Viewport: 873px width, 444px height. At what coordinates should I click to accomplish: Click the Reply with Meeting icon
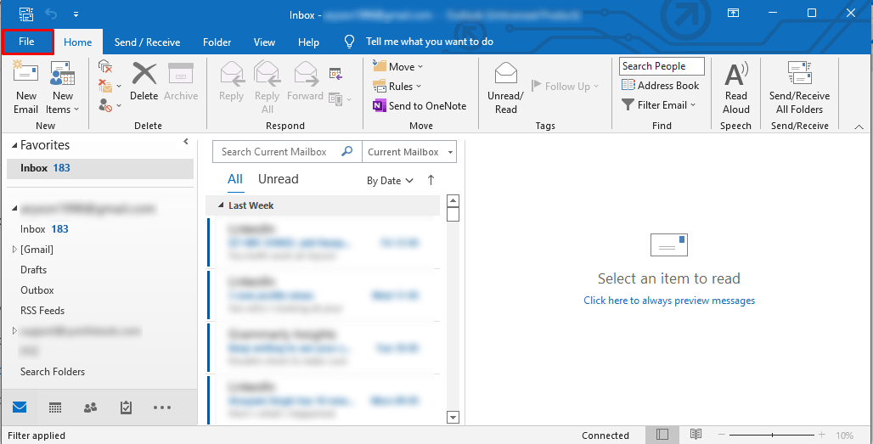pos(335,74)
